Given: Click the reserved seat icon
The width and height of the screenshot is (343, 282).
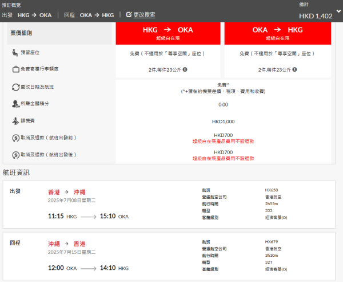Looking at the screenshot, I should tap(15, 53).
